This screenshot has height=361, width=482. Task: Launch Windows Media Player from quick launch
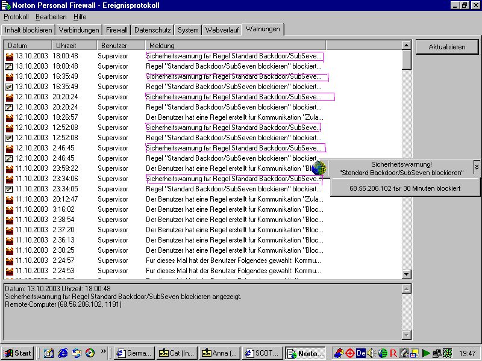tap(90, 353)
